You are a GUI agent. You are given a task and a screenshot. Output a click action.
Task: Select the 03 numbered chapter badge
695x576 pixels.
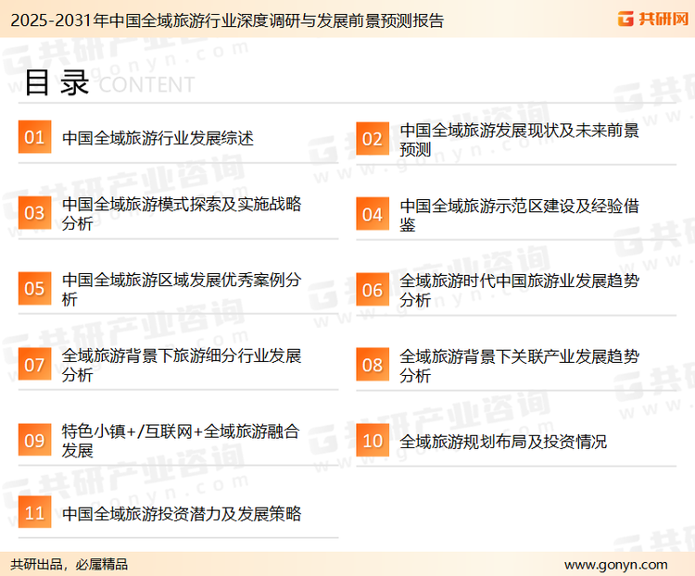34,213
